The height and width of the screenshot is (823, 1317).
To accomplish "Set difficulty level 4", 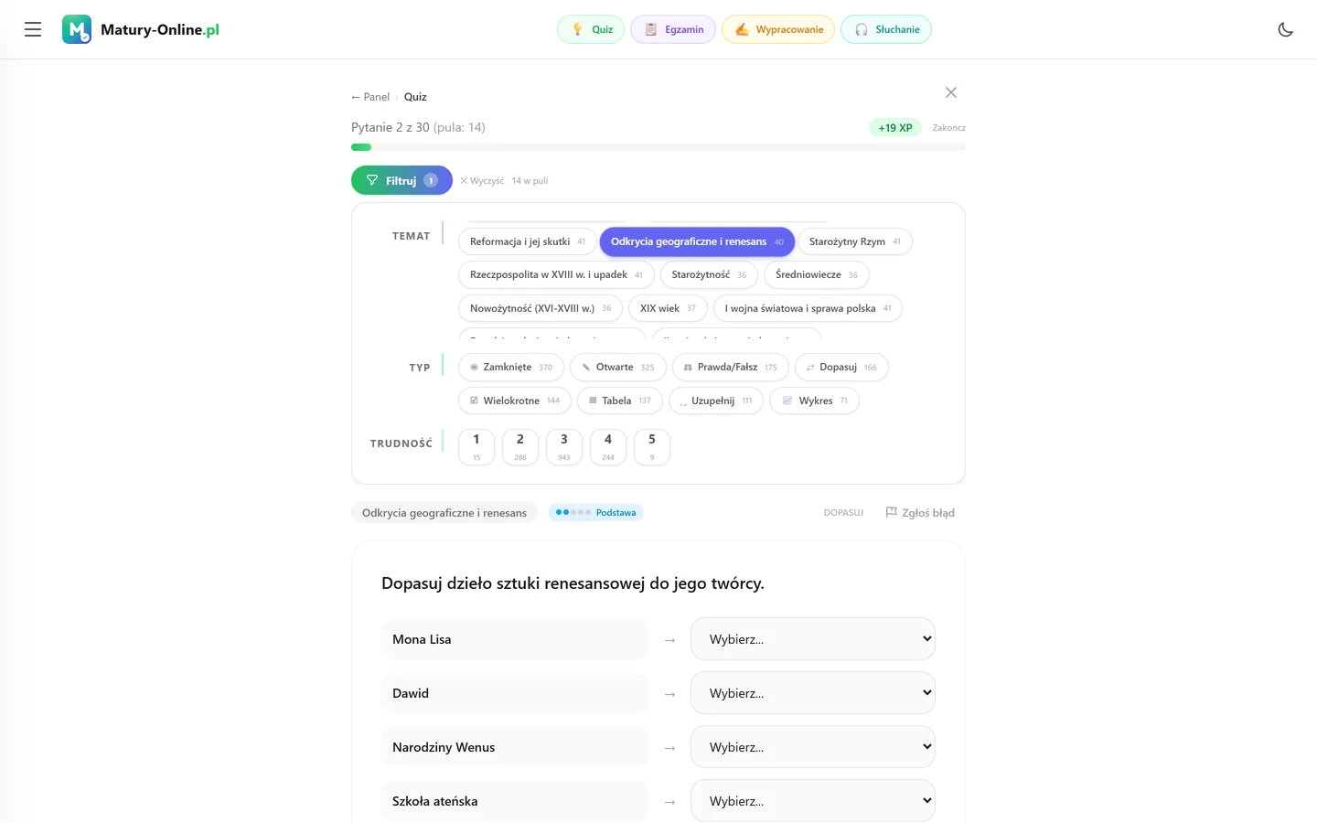I will coord(608,447).
